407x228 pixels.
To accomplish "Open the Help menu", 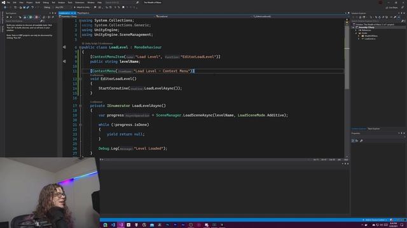I will [x=99, y=3].
